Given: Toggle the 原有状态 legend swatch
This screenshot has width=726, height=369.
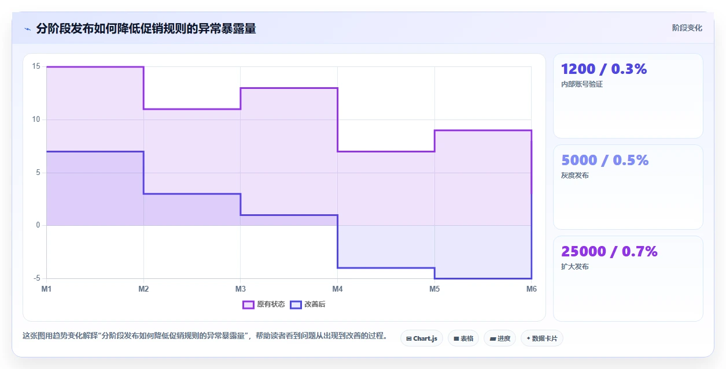Looking at the screenshot, I should (249, 305).
